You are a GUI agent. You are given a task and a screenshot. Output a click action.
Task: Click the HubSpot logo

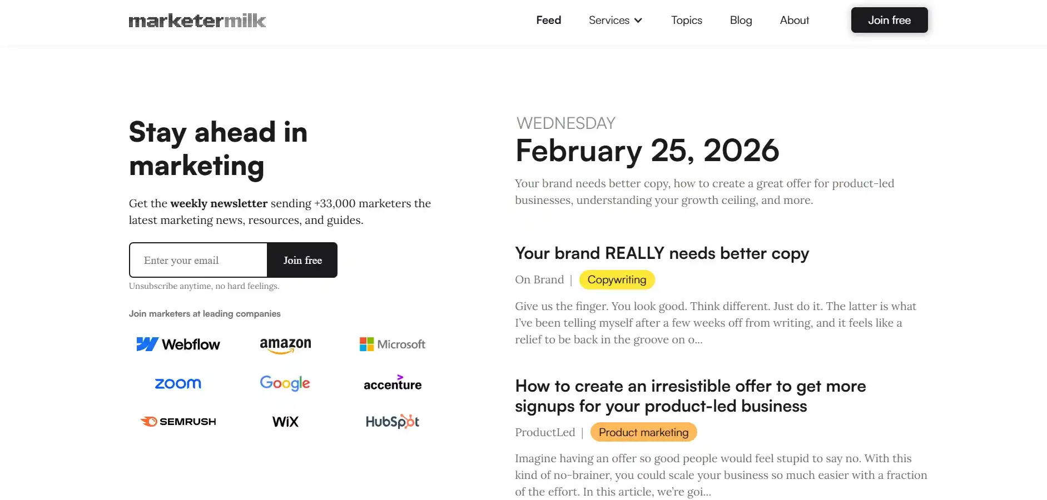pos(393,422)
